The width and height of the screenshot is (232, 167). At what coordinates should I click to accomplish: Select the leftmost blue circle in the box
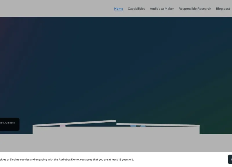click(x=133, y=126)
